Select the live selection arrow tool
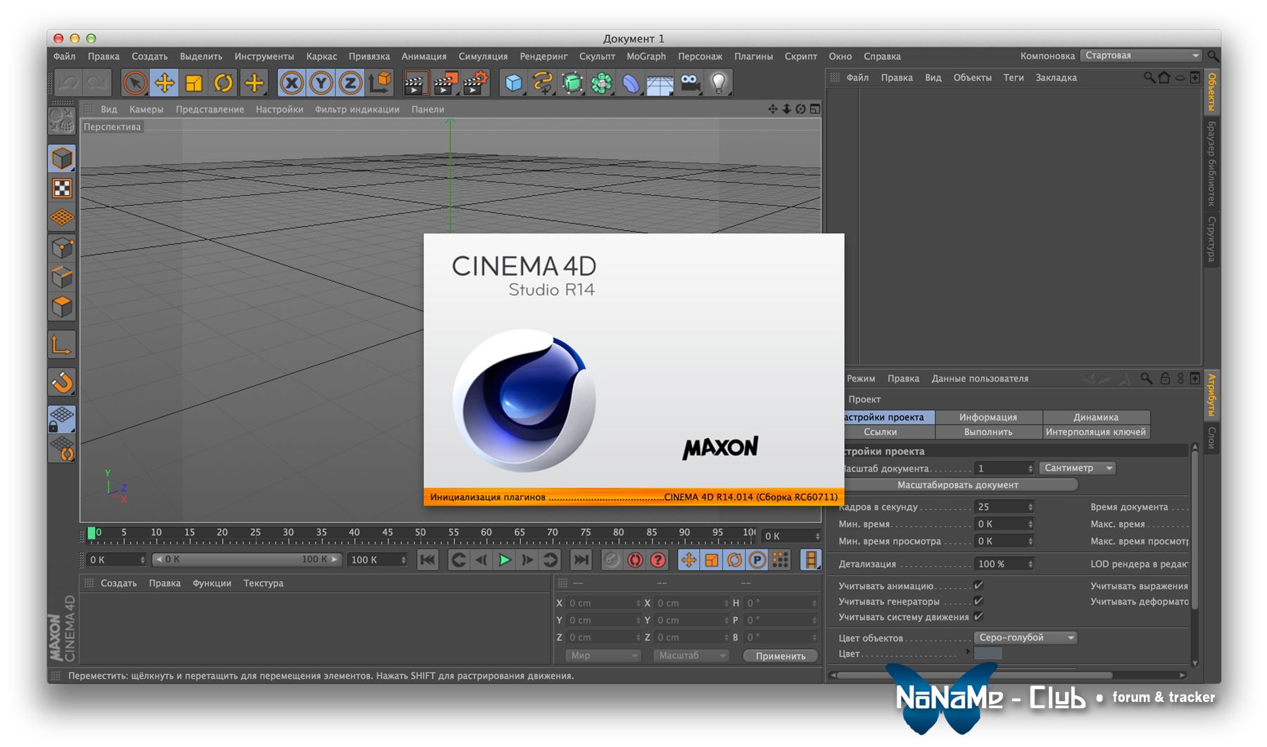Viewport: 1267px width, 747px height. point(134,83)
